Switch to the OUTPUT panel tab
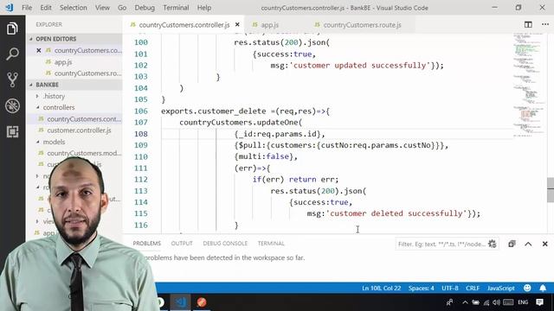Image resolution: width=554 pixels, height=311 pixels. pos(182,244)
